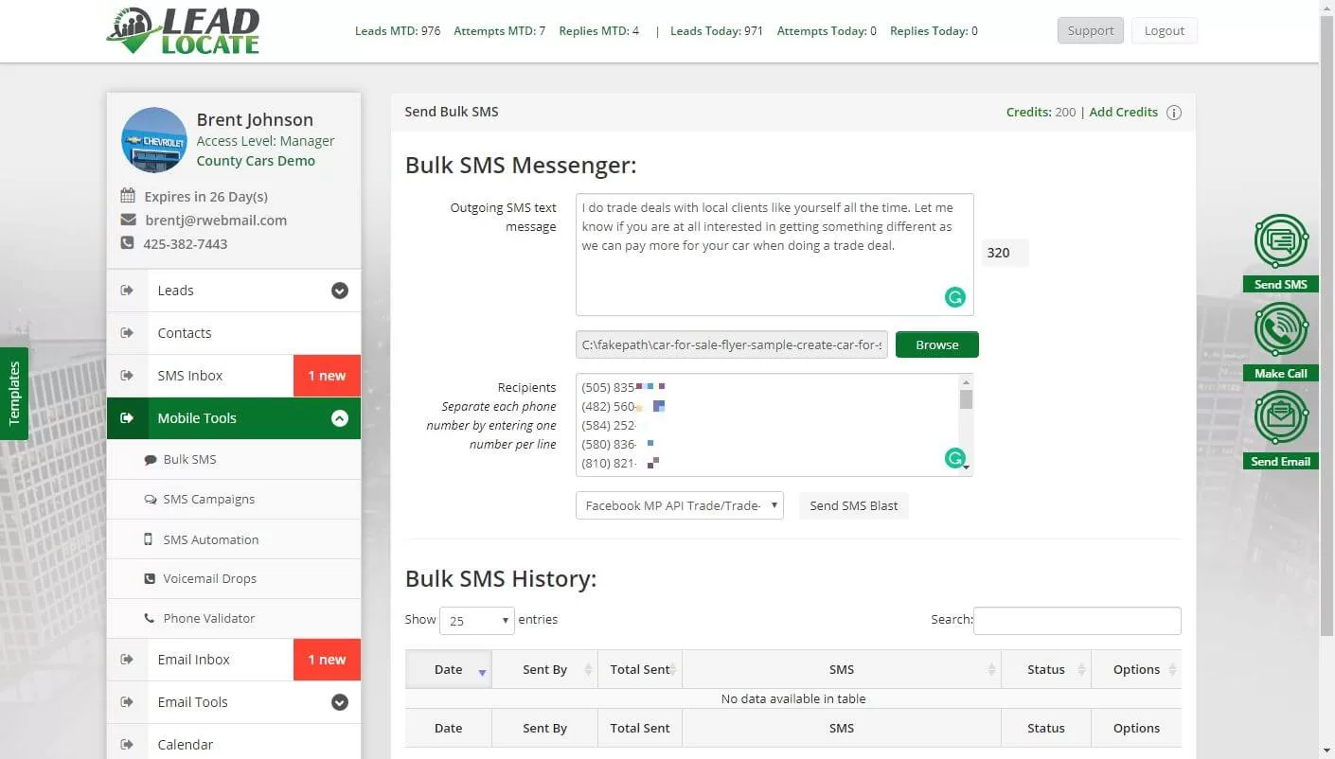Sort history table by Sent By header
1335x759 pixels.
[544, 669]
